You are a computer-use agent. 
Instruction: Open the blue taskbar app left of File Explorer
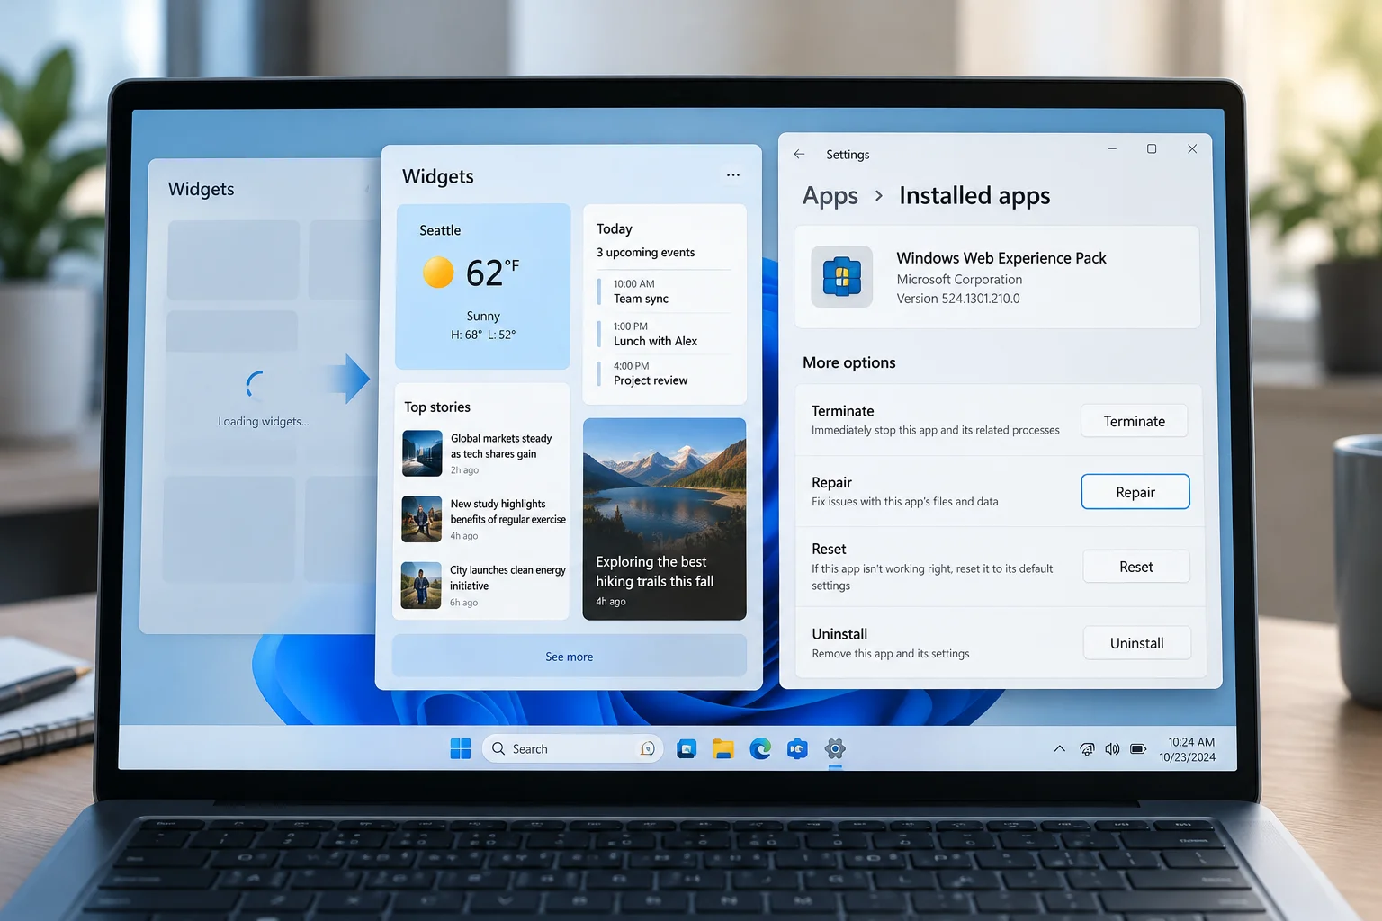pos(687,748)
